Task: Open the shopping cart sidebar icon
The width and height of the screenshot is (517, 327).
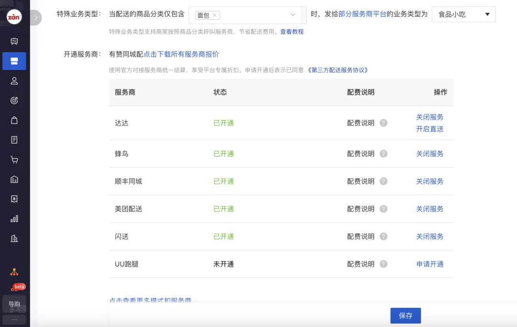Action: [14, 160]
